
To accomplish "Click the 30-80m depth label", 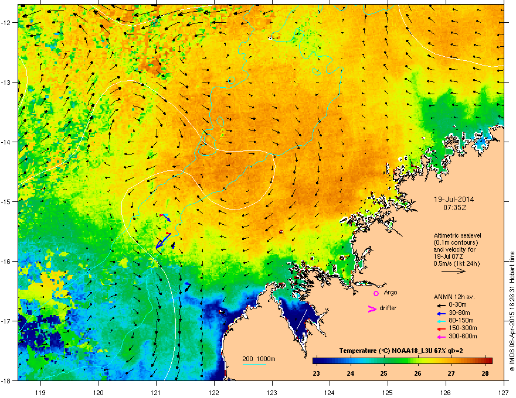I will (x=459, y=313).
